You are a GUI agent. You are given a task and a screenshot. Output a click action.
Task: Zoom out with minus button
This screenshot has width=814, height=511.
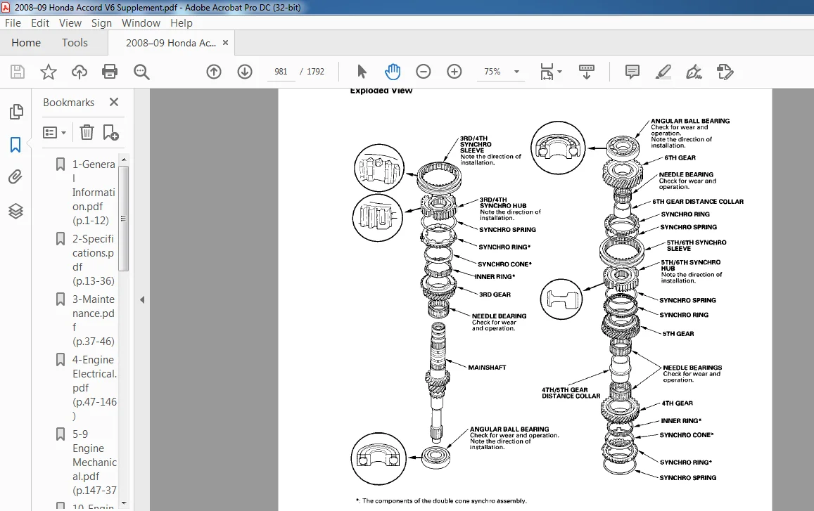coord(424,72)
